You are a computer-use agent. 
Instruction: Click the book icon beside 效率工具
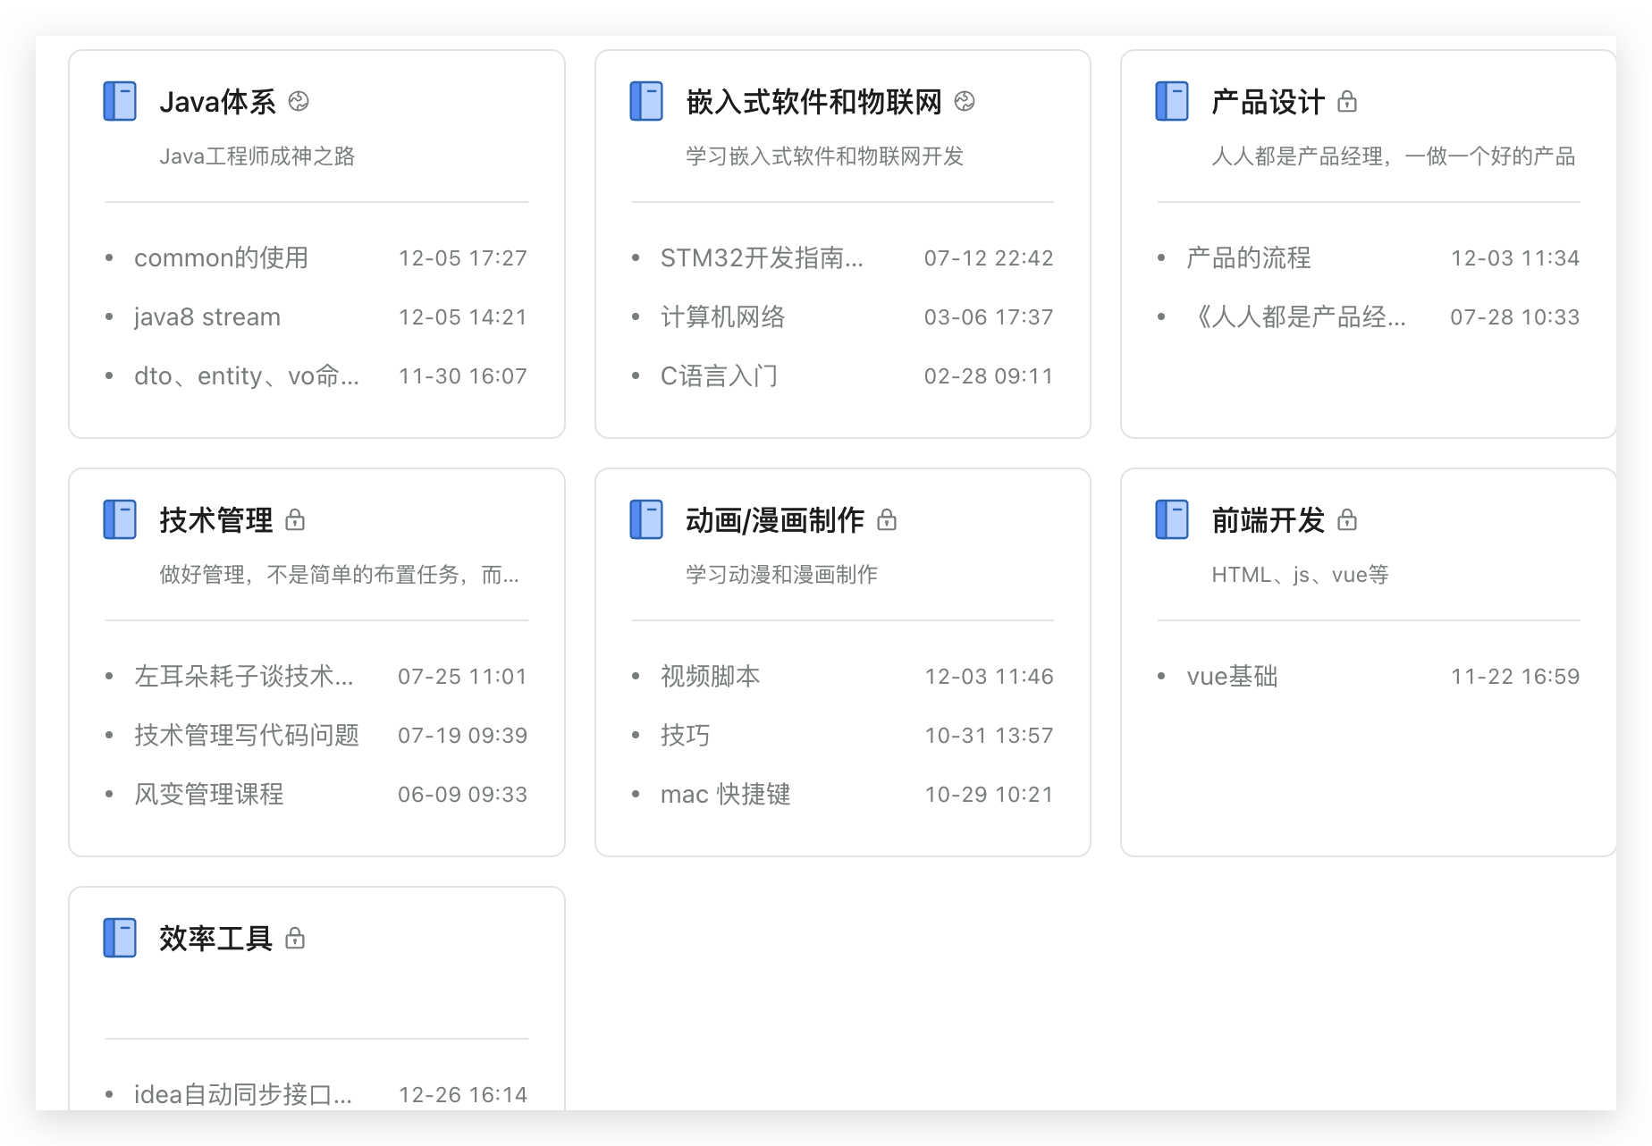(x=120, y=938)
